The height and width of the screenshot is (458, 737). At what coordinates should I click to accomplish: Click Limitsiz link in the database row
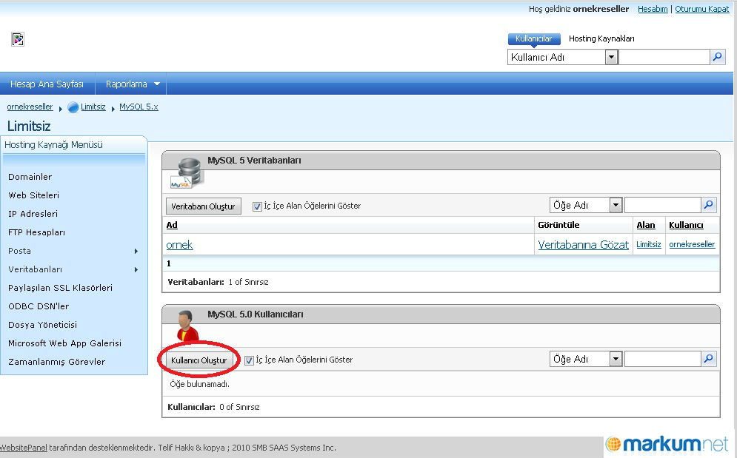point(649,244)
